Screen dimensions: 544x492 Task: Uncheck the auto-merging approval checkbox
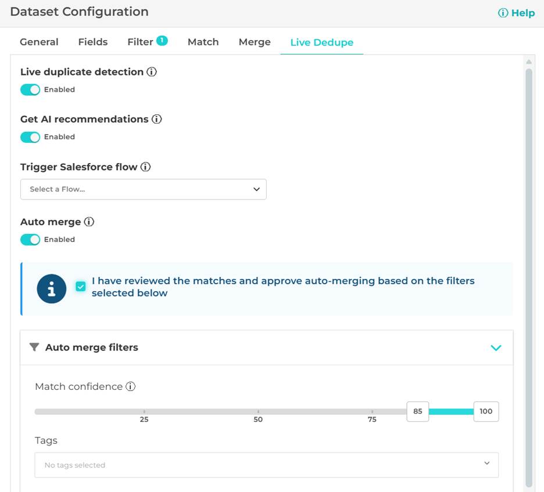[x=81, y=286]
